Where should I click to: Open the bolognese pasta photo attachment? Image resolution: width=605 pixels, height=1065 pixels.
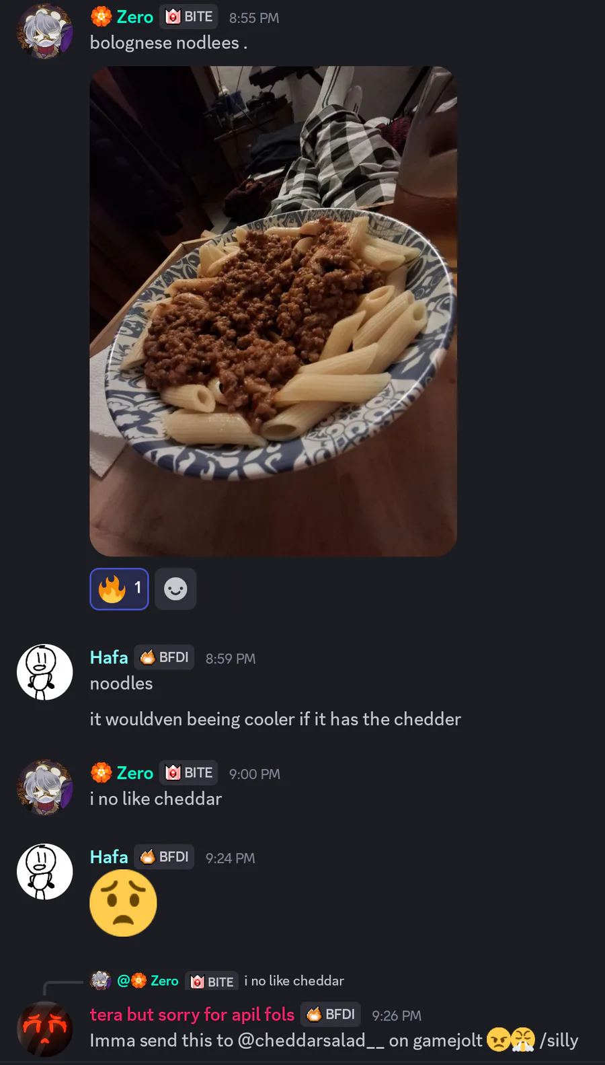(274, 311)
